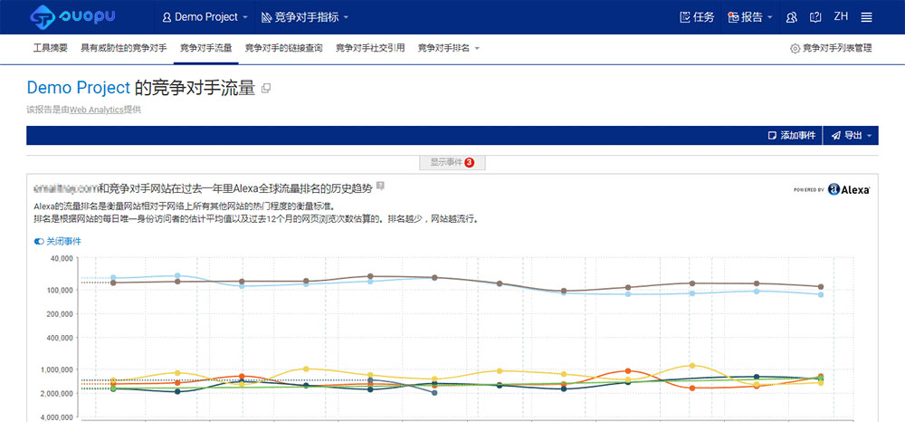
Task: Click the Quopu logo in header
Action: tap(72, 16)
